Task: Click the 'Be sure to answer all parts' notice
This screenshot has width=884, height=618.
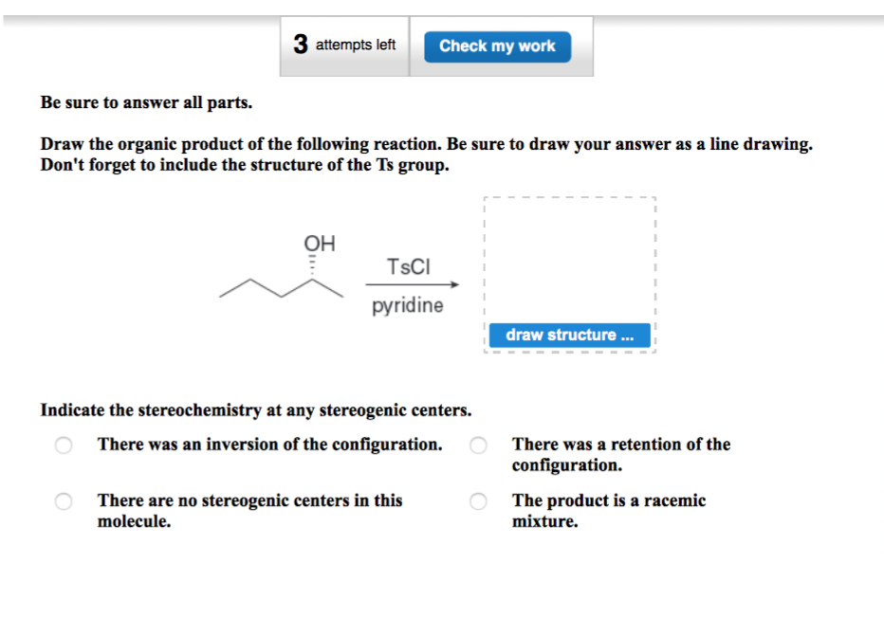Action: point(145,102)
